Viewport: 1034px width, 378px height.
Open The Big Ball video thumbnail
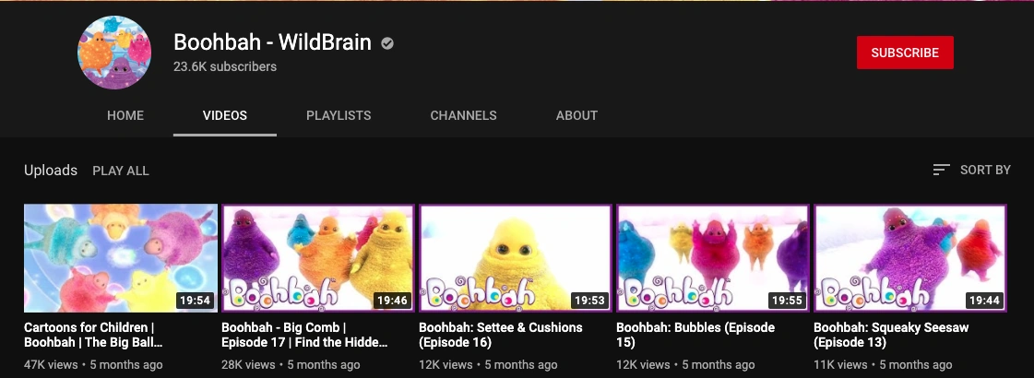pos(121,258)
